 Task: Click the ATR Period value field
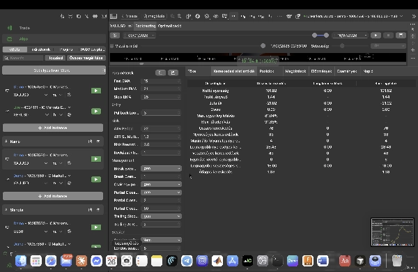pos(161,128)
